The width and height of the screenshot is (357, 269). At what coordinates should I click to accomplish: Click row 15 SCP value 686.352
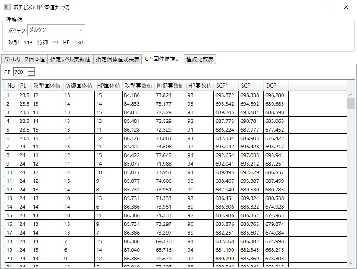coord(251,216)
